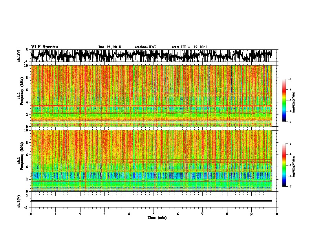Click time axis tick label "10"
Screen dimensions: 311x240
[276, 214]
